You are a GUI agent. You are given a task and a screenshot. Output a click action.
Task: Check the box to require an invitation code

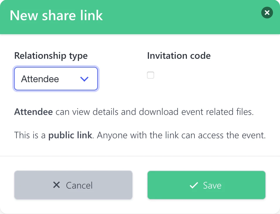[151, 75]
